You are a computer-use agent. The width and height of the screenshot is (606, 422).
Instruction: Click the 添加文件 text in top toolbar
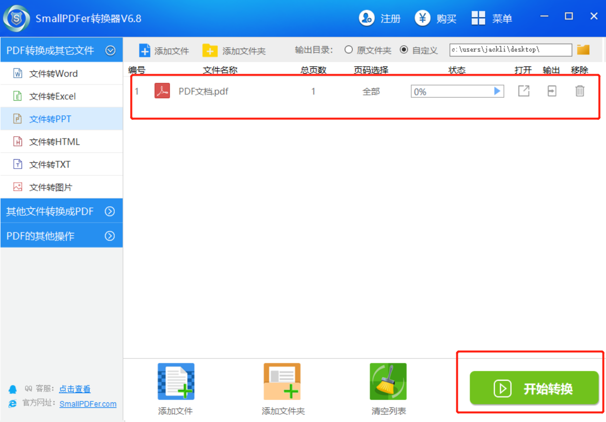pos(172,51)
